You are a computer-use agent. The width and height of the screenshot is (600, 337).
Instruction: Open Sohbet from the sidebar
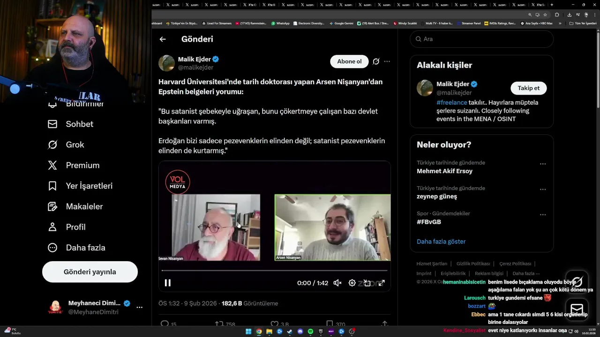(71, 124)
